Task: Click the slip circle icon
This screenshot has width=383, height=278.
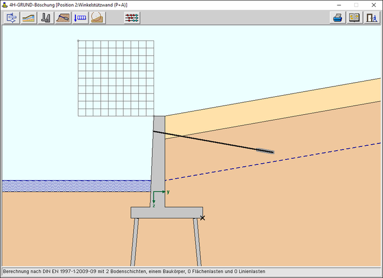Action: point(97,17)
